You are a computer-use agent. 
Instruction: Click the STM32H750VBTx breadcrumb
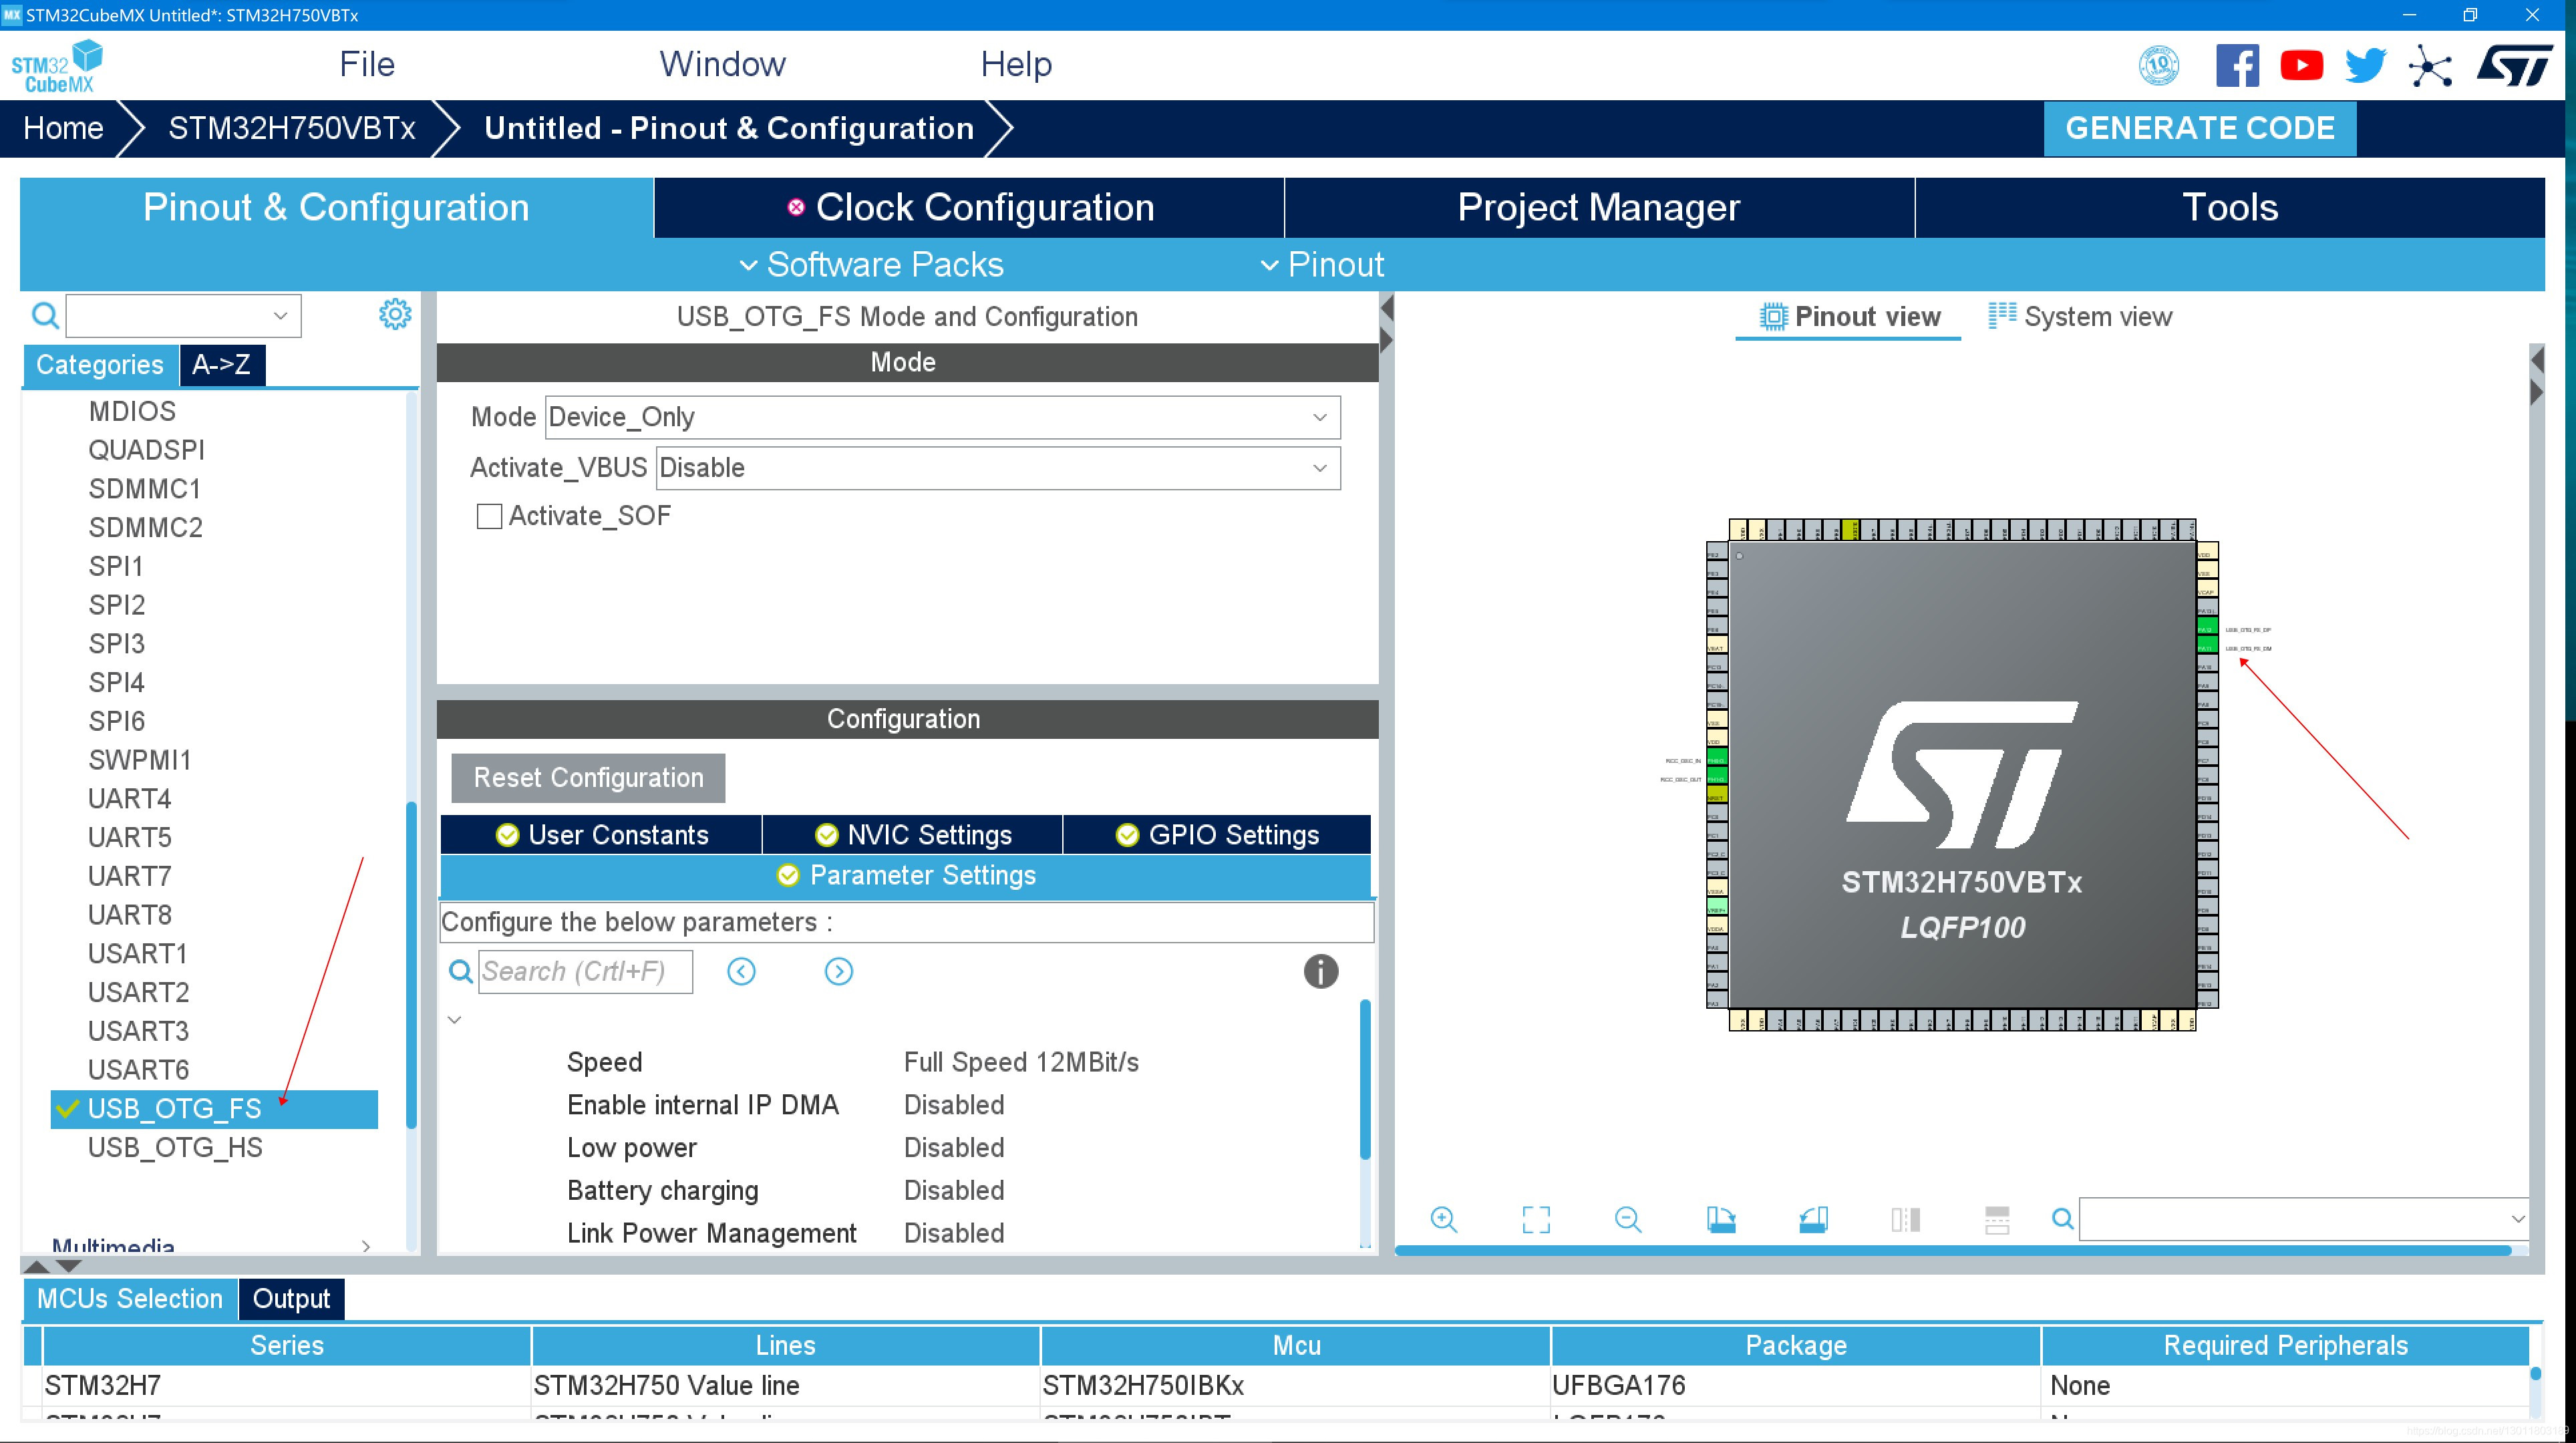[x=291, y=128]
